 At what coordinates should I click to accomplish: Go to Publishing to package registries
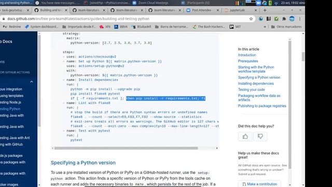click(x=262, y=106)
